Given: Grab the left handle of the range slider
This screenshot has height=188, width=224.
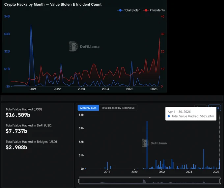Looking at the screenshot, I should pos(79,181).
